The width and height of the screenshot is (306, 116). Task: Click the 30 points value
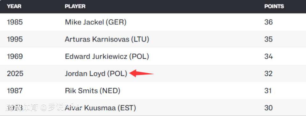(268, 108)
